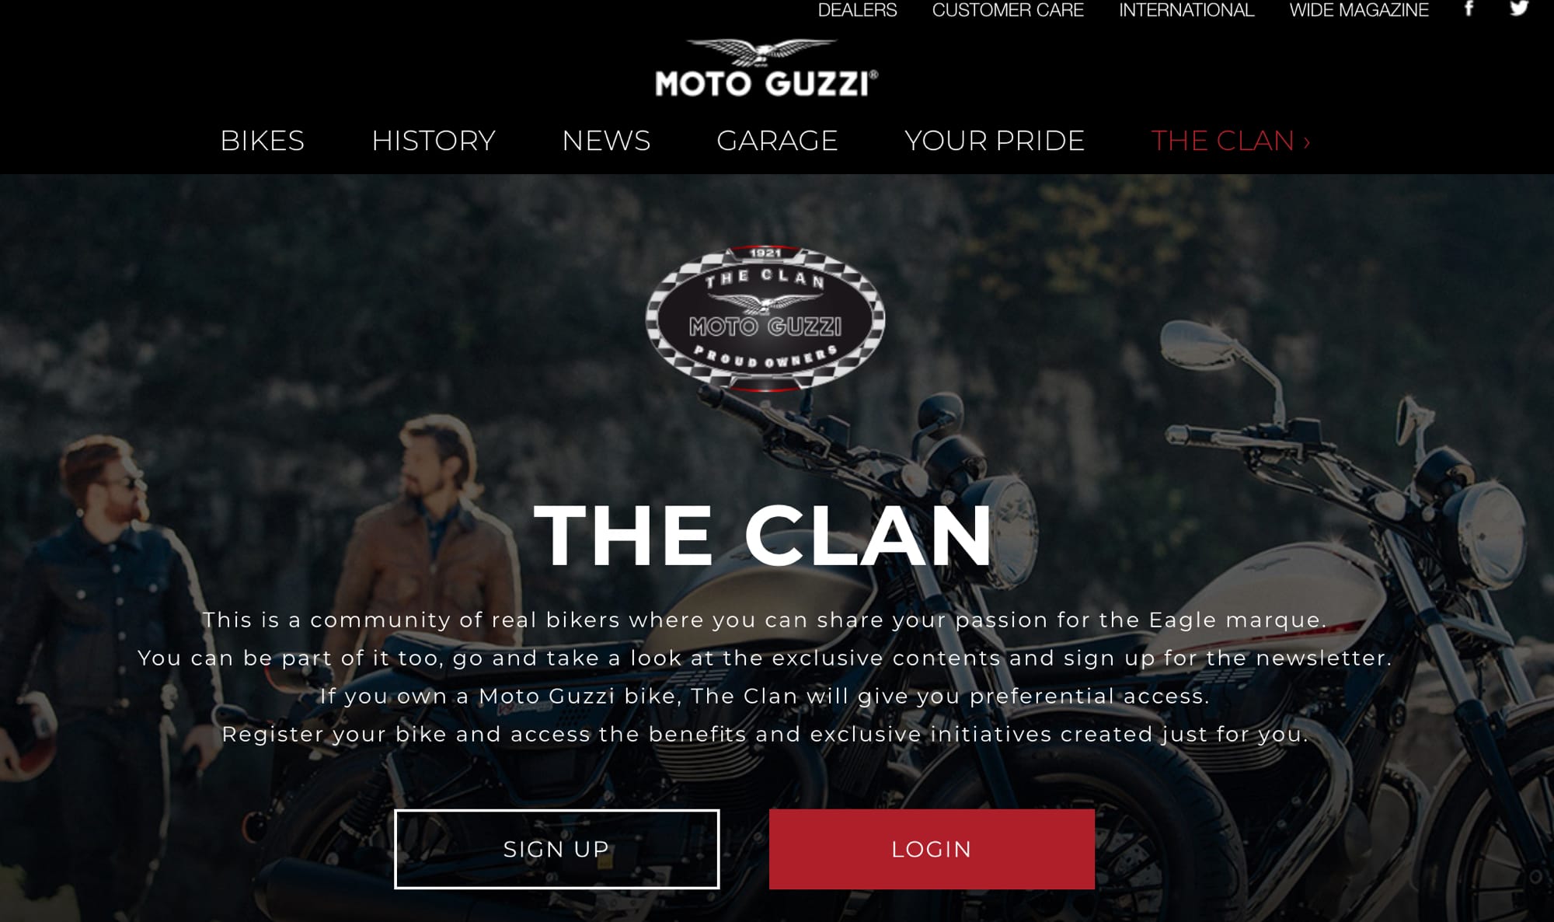The height and width of the screenshot is (922, 1554).
Task: Open the Bikes menu
Action: 263,141
